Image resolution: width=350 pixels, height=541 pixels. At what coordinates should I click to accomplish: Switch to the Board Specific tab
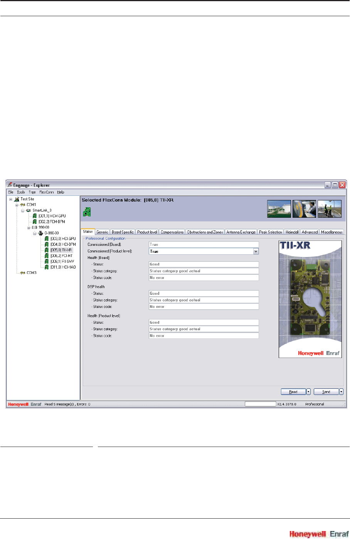(x=123, y=232)
